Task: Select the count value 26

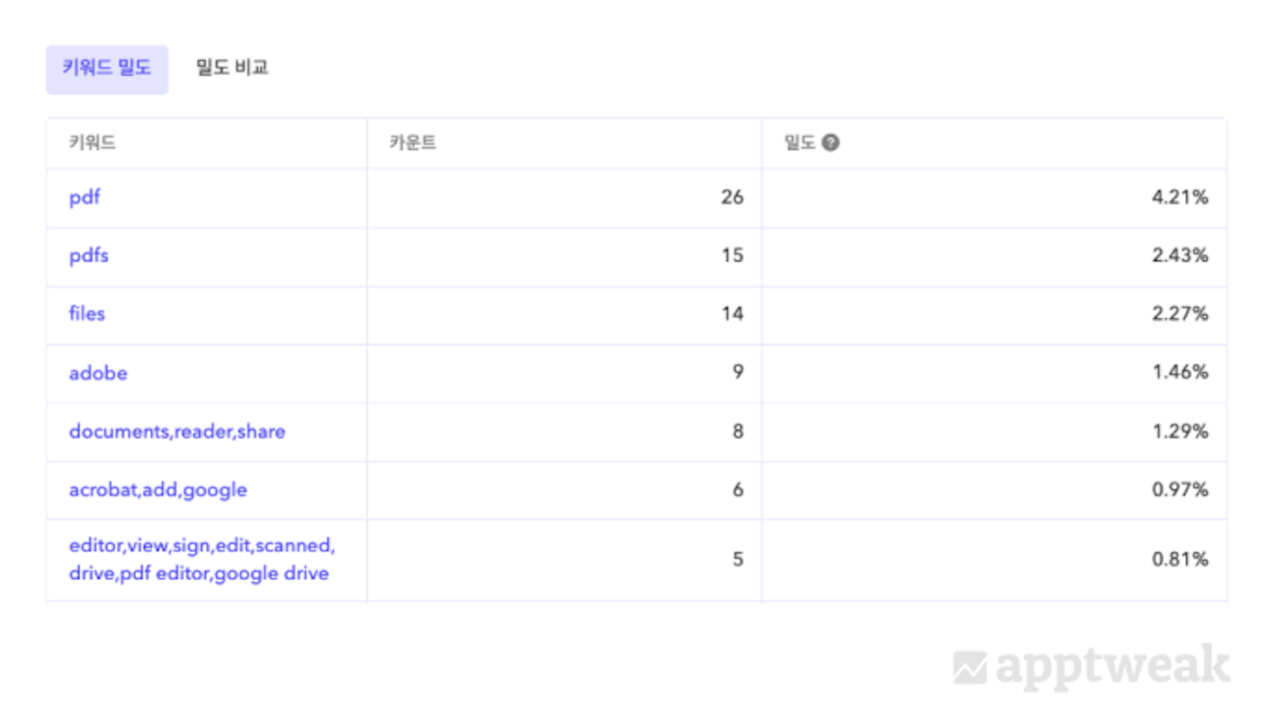Action: click(732, 198)
